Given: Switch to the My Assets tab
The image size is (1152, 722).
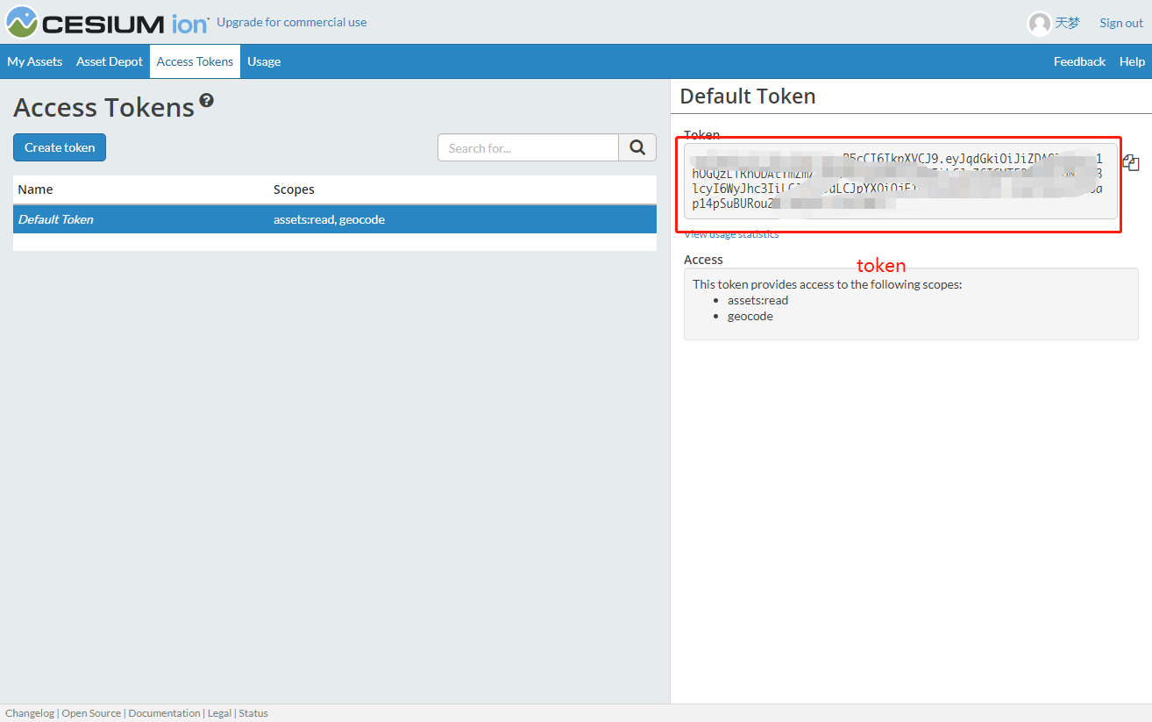Looking at the screenshot, I should point(34,61).
